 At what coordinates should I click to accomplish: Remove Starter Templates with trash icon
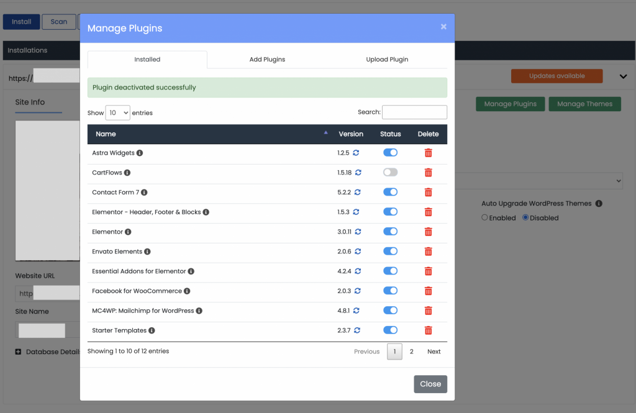pos(428,330)
